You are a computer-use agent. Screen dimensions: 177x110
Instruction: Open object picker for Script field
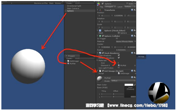(x=135, y=73)
